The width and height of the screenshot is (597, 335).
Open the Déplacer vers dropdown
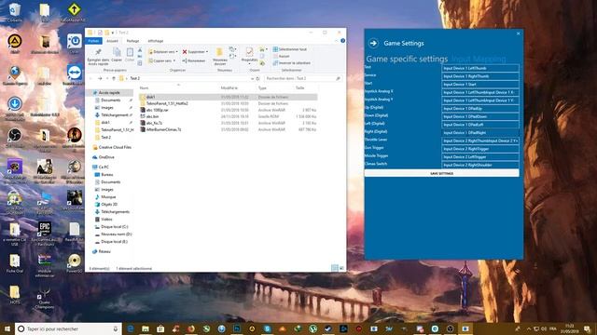tap(163, 52)
